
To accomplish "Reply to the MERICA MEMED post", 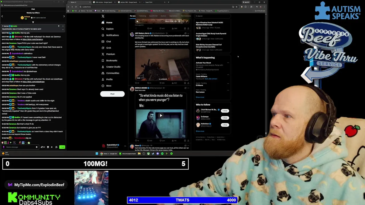I will [x=137, y=141].
